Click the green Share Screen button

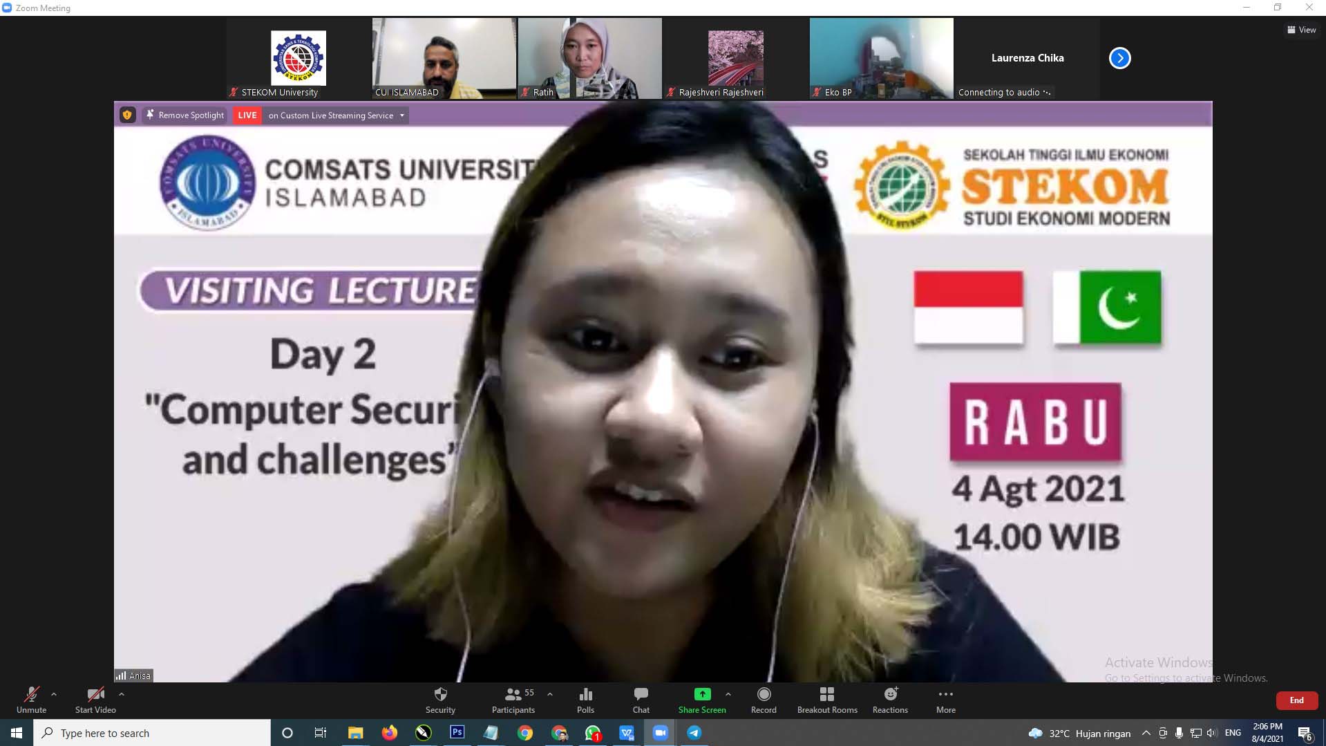pyautogui.click(x=702, y=700)
